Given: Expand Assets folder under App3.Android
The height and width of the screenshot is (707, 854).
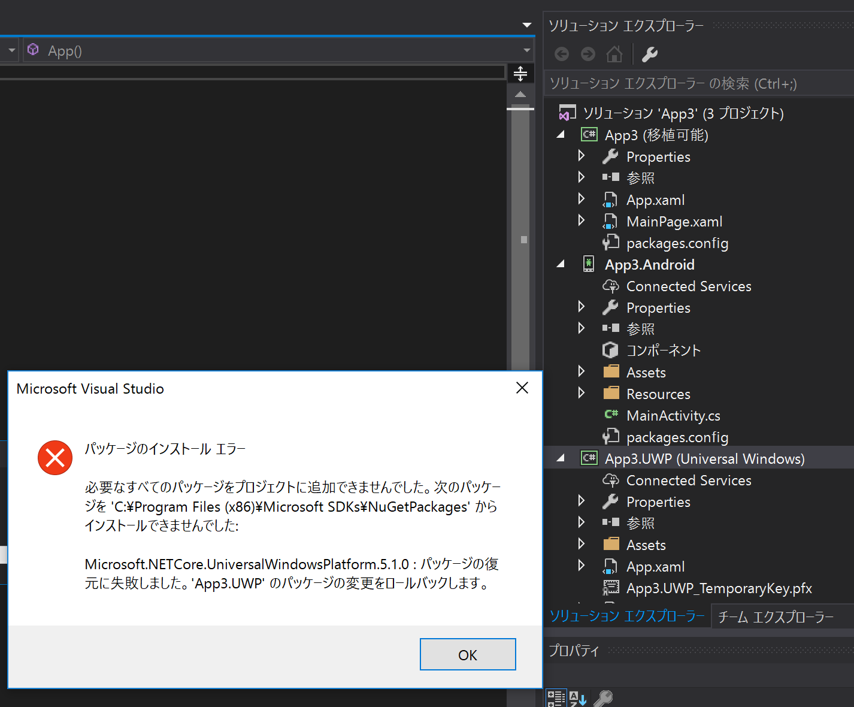Looking at the screenshot, I should point(582,371).
